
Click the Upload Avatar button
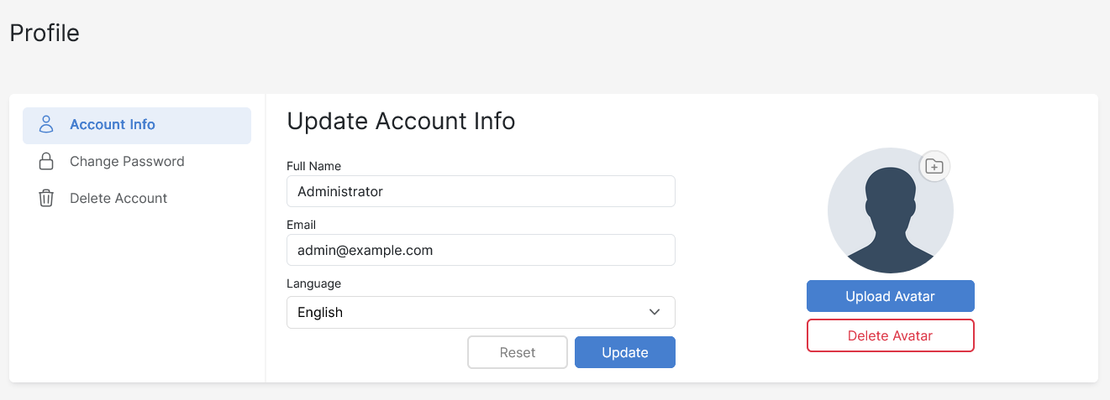pos(890,296)
